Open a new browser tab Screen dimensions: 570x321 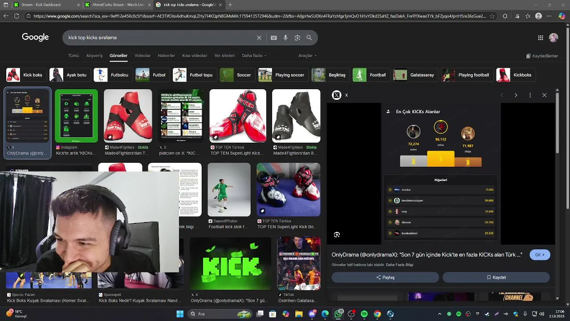point(230,5)
